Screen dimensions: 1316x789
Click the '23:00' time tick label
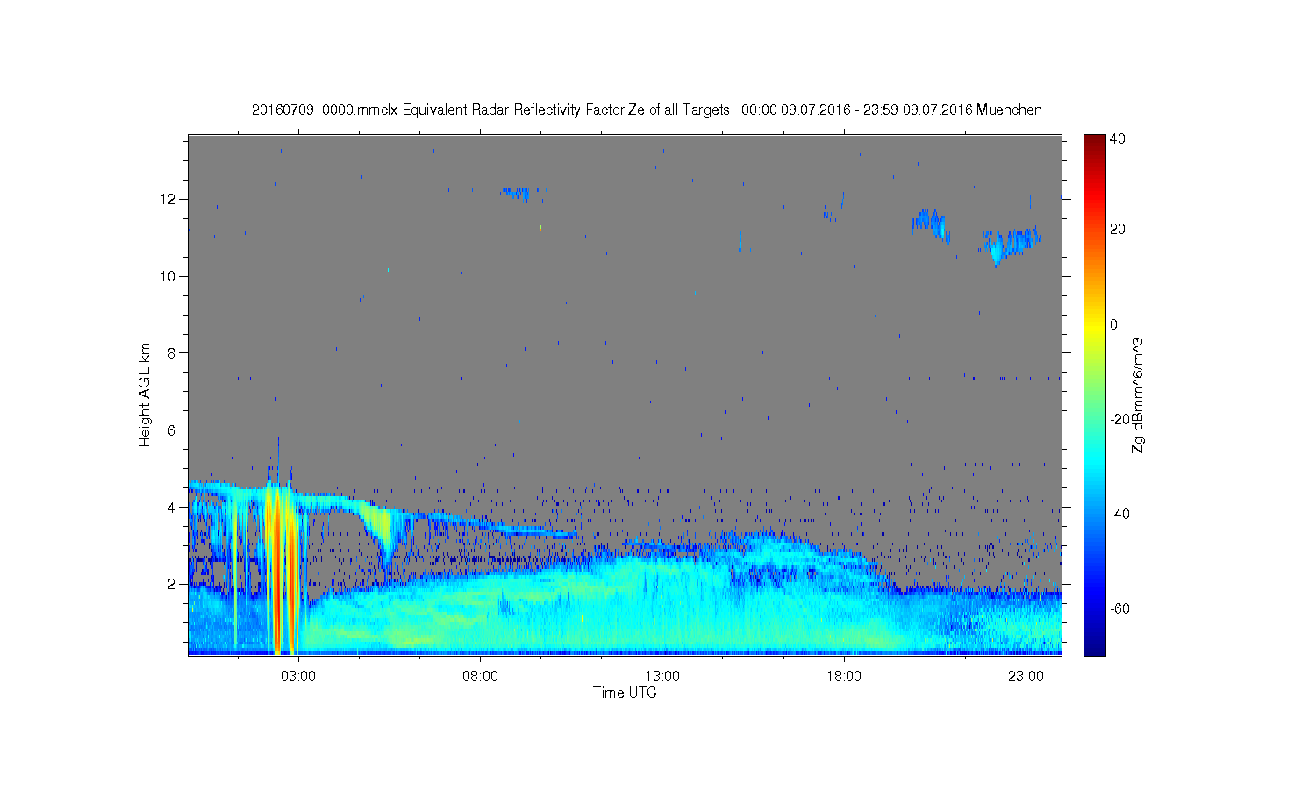[x=1026, y=677]
